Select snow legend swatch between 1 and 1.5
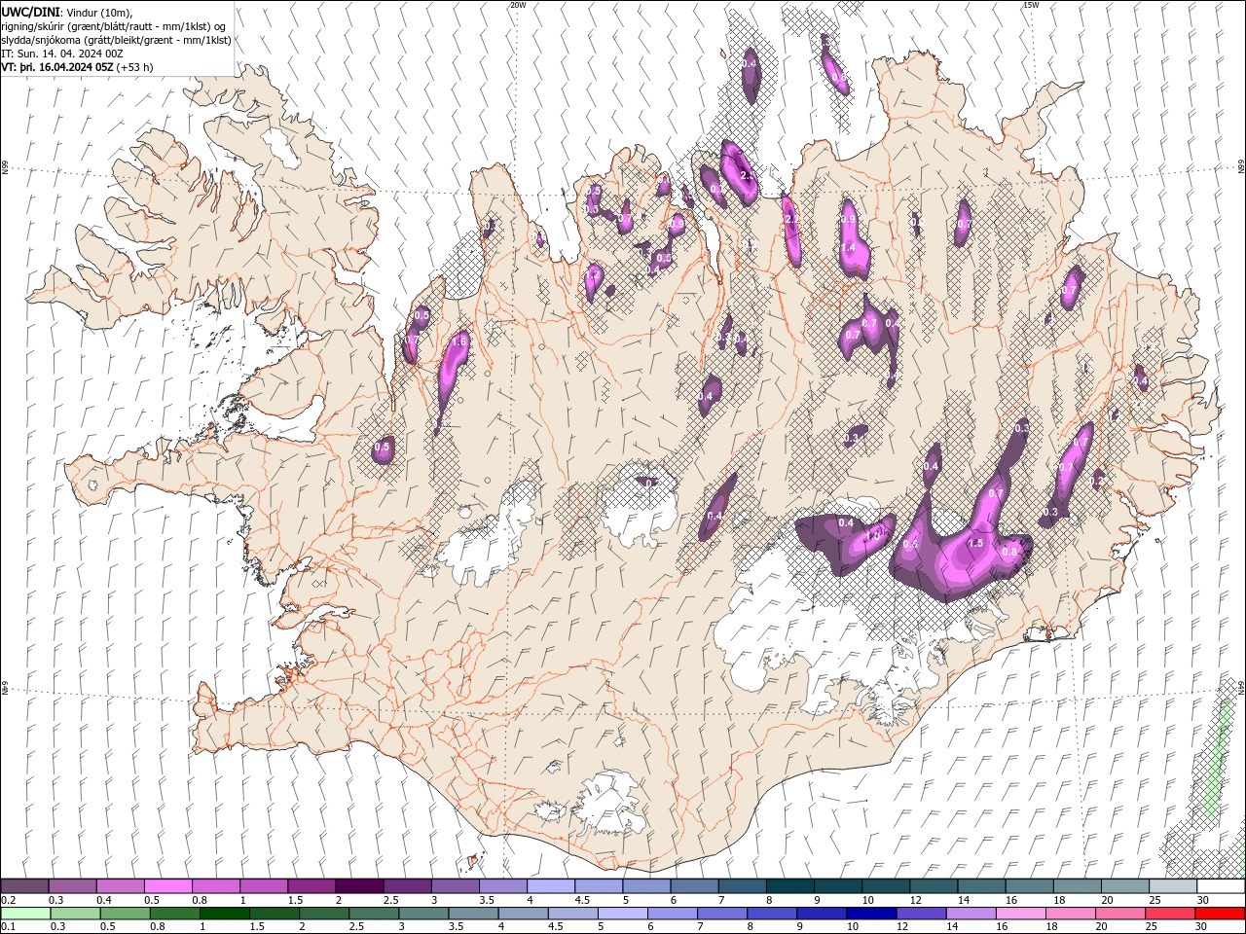 coord(263,886)
